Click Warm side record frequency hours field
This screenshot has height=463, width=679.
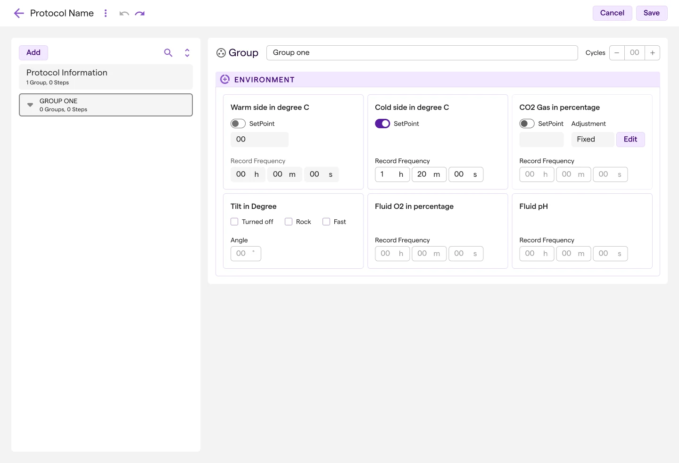coord(248,174)
